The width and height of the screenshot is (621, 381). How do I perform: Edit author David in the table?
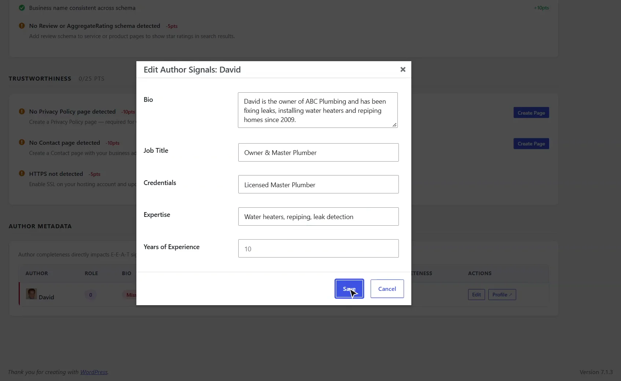476,295
